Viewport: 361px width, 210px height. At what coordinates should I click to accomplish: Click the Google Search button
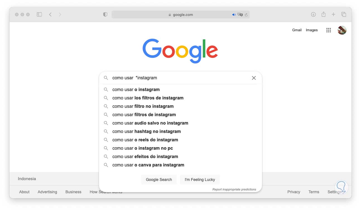click(159, 180)
